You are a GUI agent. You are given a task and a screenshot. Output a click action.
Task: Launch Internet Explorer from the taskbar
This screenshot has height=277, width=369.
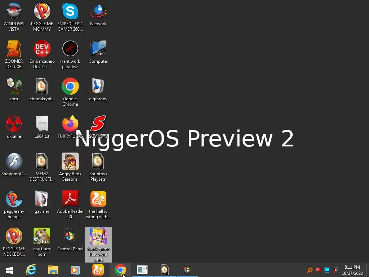(x=31, y=270)
